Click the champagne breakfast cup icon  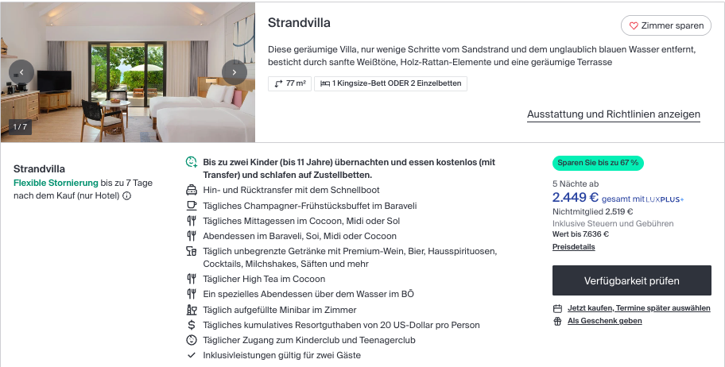coord(191,205)
